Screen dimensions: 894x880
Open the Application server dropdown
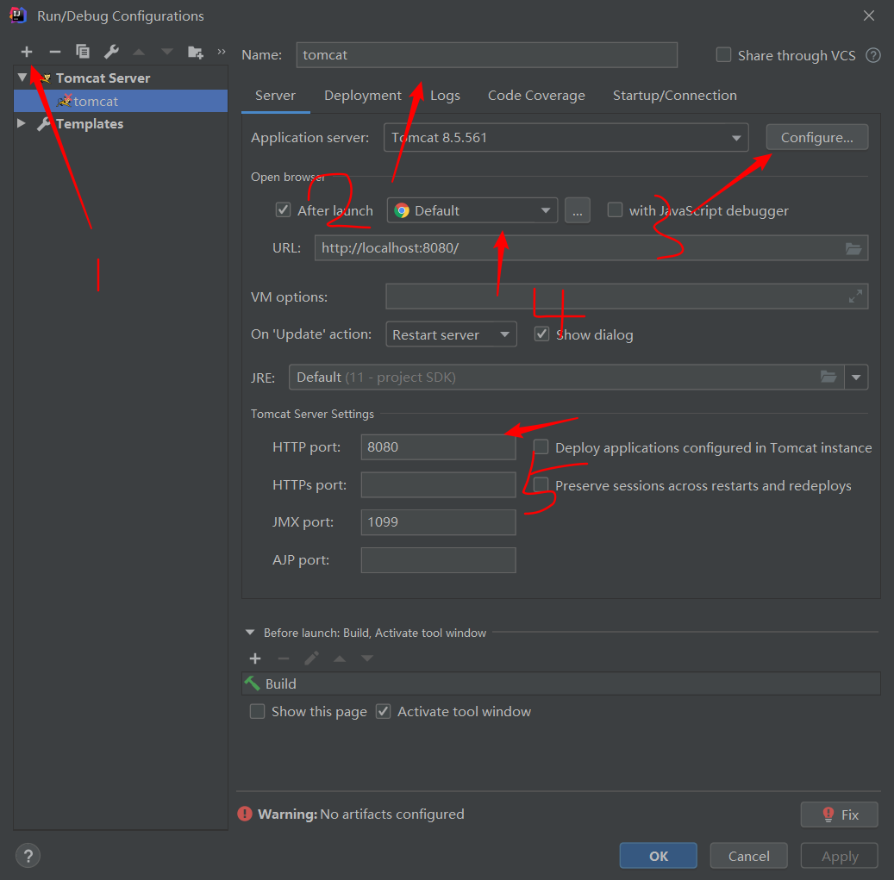coord(566,137)
